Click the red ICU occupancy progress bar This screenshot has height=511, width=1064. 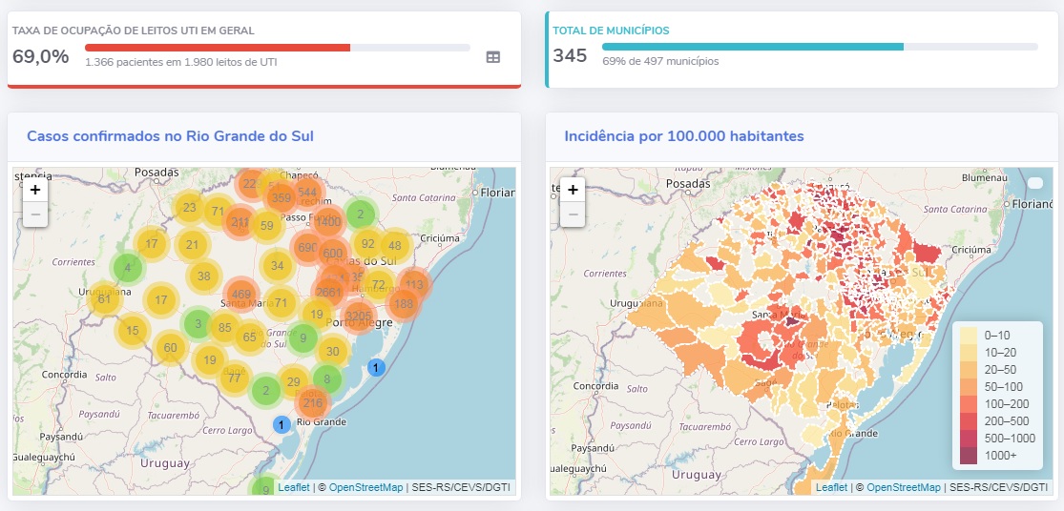tap(218, 47)
